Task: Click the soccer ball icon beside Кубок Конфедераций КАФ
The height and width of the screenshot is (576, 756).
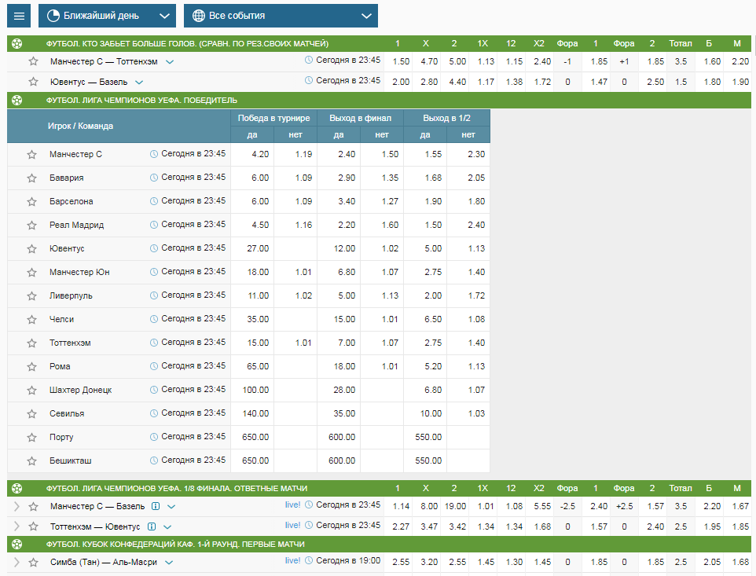Action: coord(17,544)
